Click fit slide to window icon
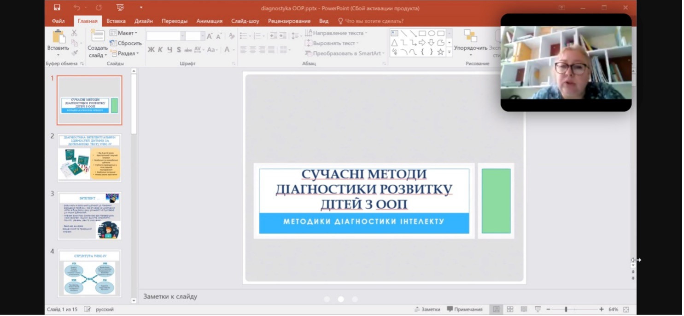 tap(626, 310)
